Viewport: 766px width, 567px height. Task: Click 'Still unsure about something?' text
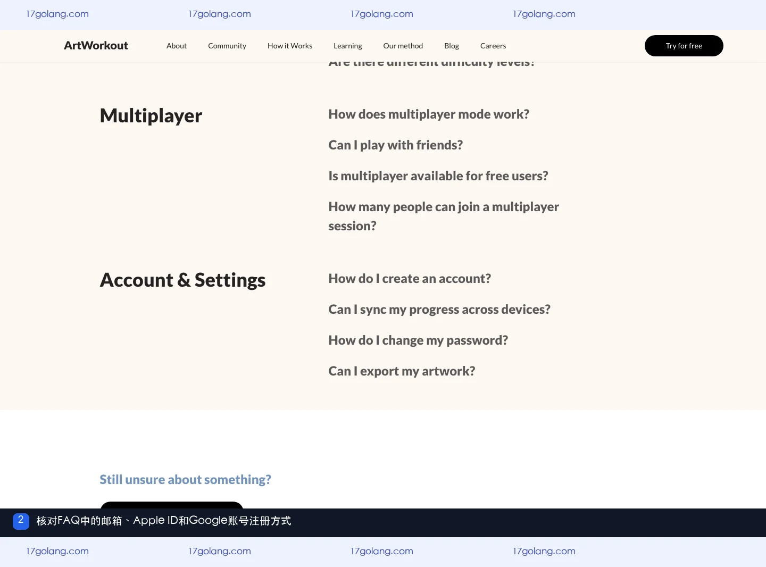coord(186,480)
